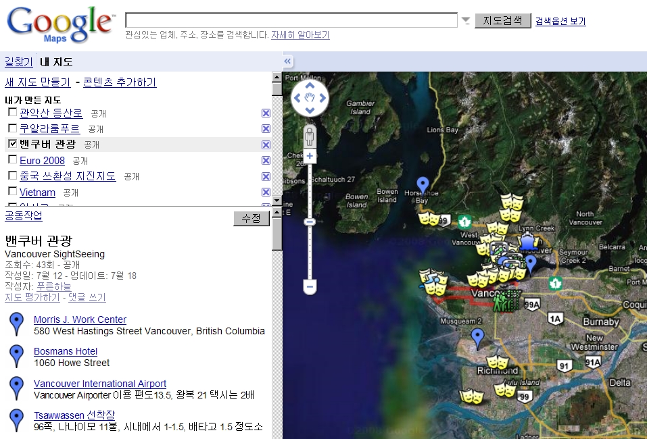Click the blue marker beside Tsawwassen 선착장
The width and height of the screenshot is (647, 439).
click(16, 420)
